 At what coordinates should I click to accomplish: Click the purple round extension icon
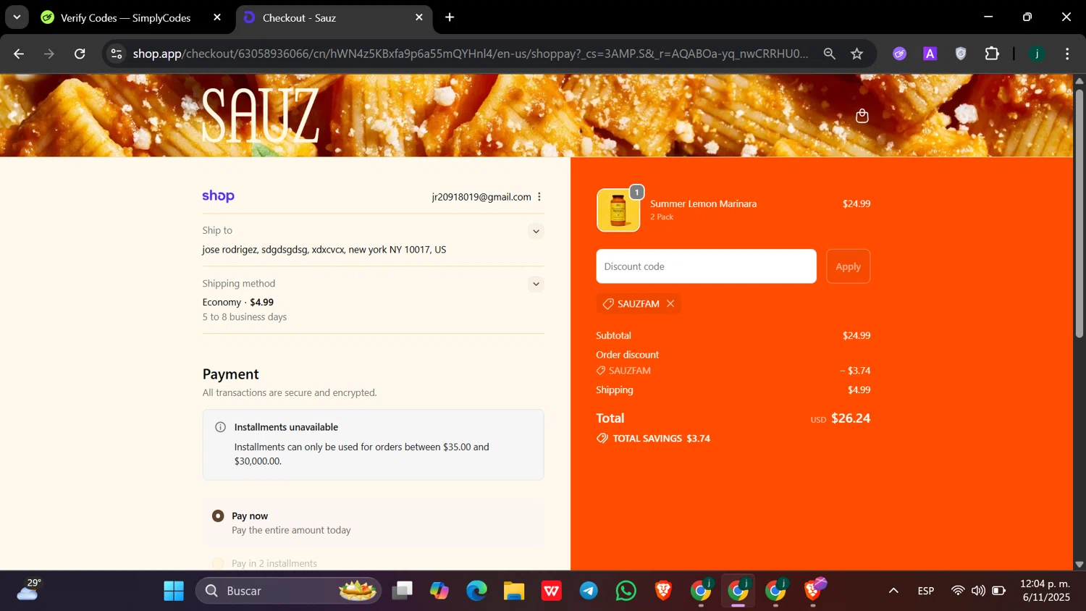[x=900, y=54]
